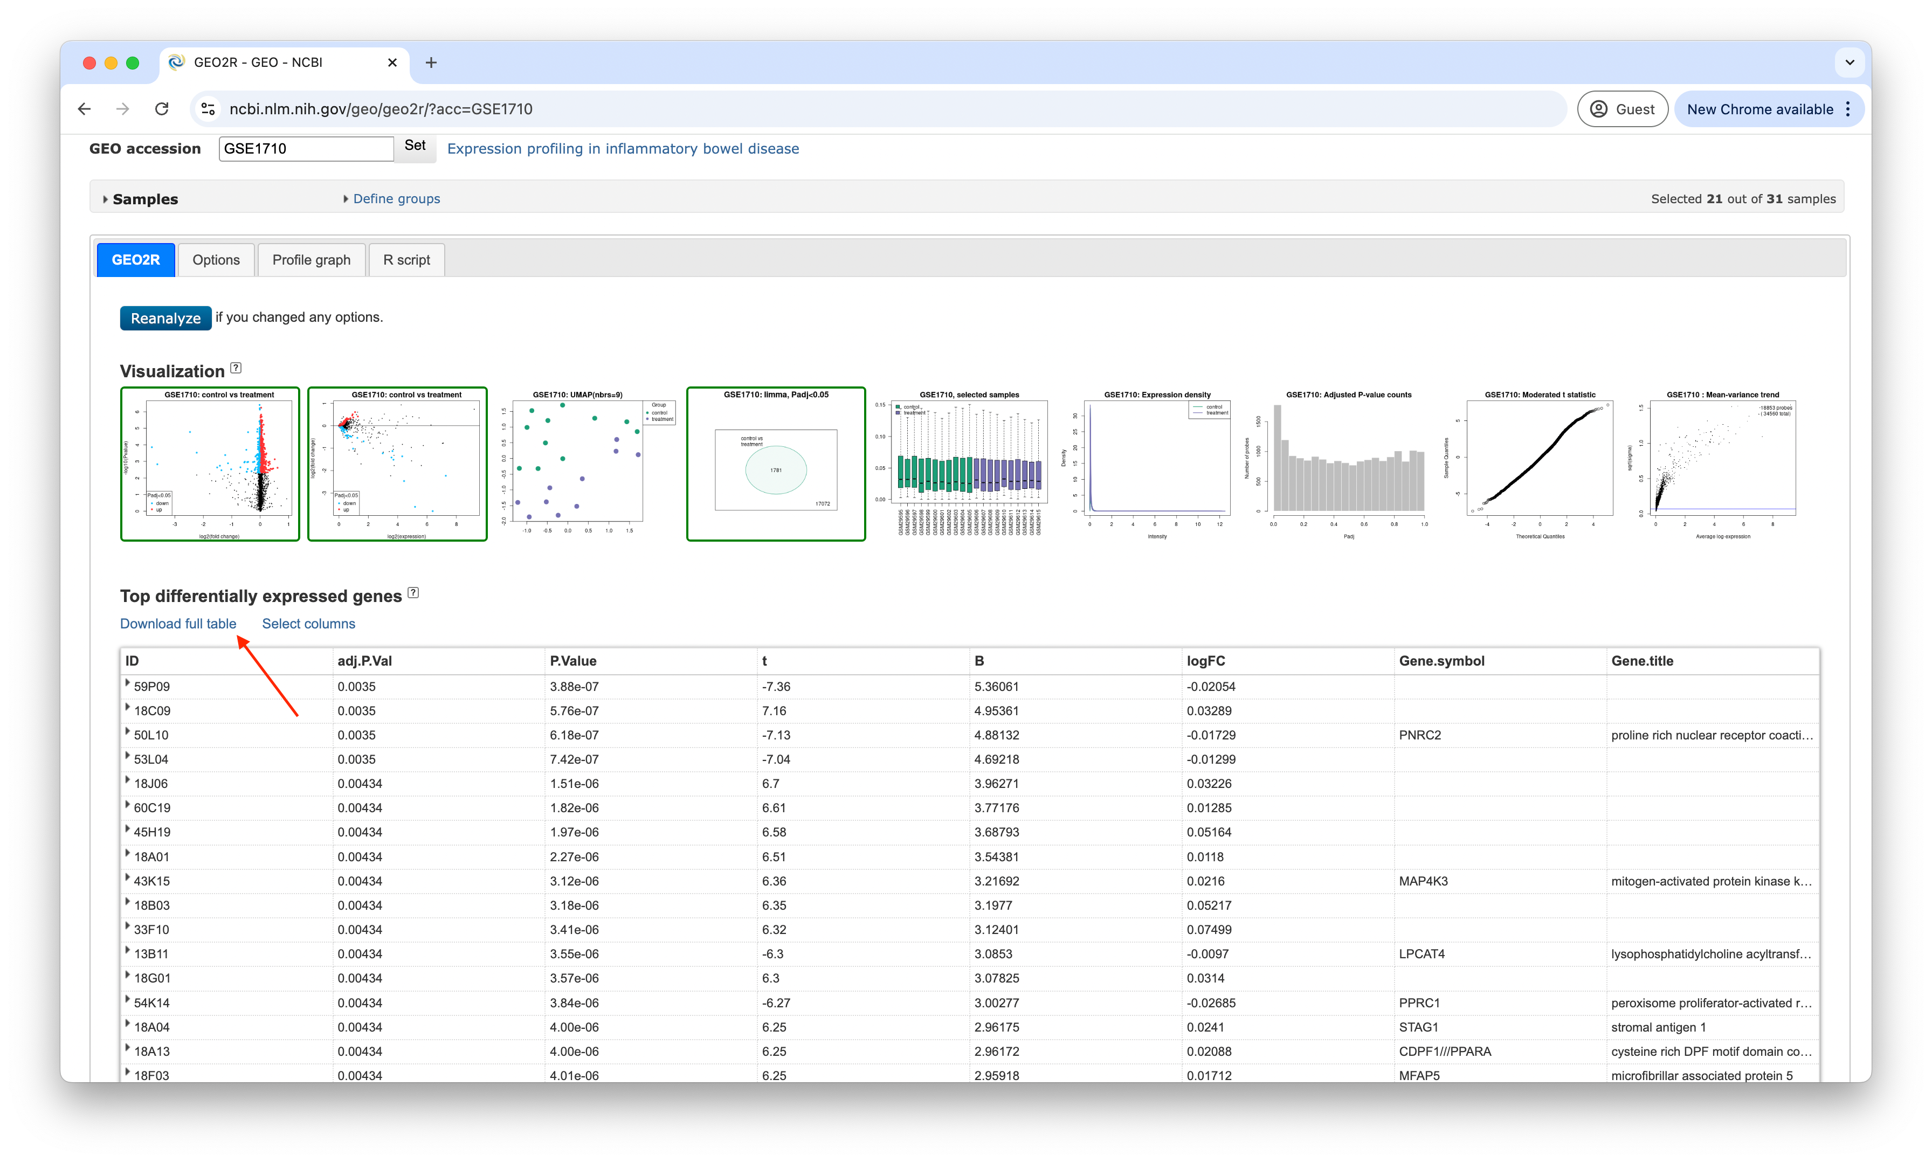Open the R script tab

click(x=406, y=260)
